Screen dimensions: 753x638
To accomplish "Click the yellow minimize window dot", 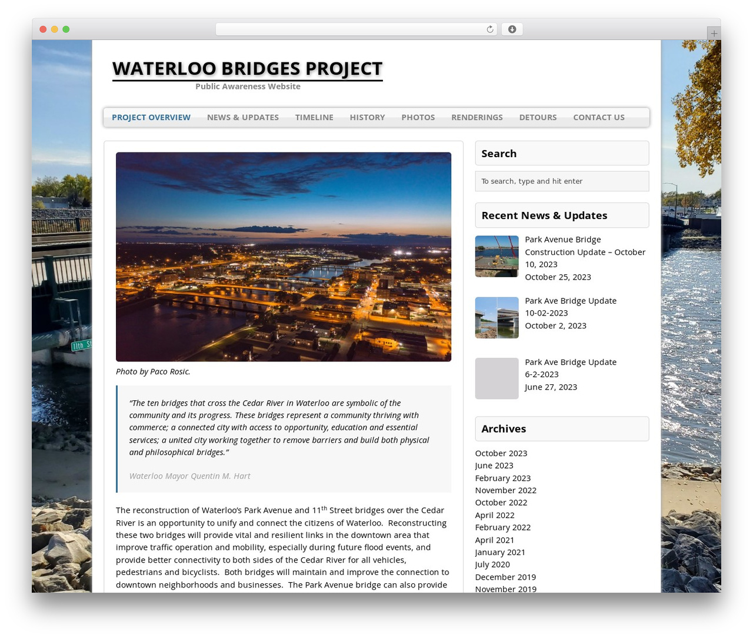I will [54, 29].
